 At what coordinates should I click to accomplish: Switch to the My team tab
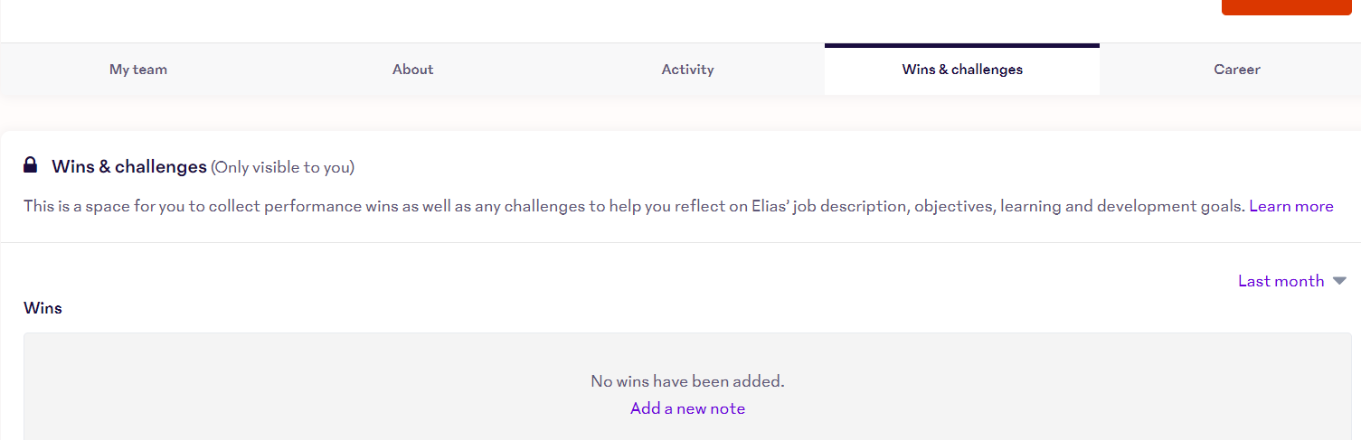pyautogui.click(x=138, y=70)
